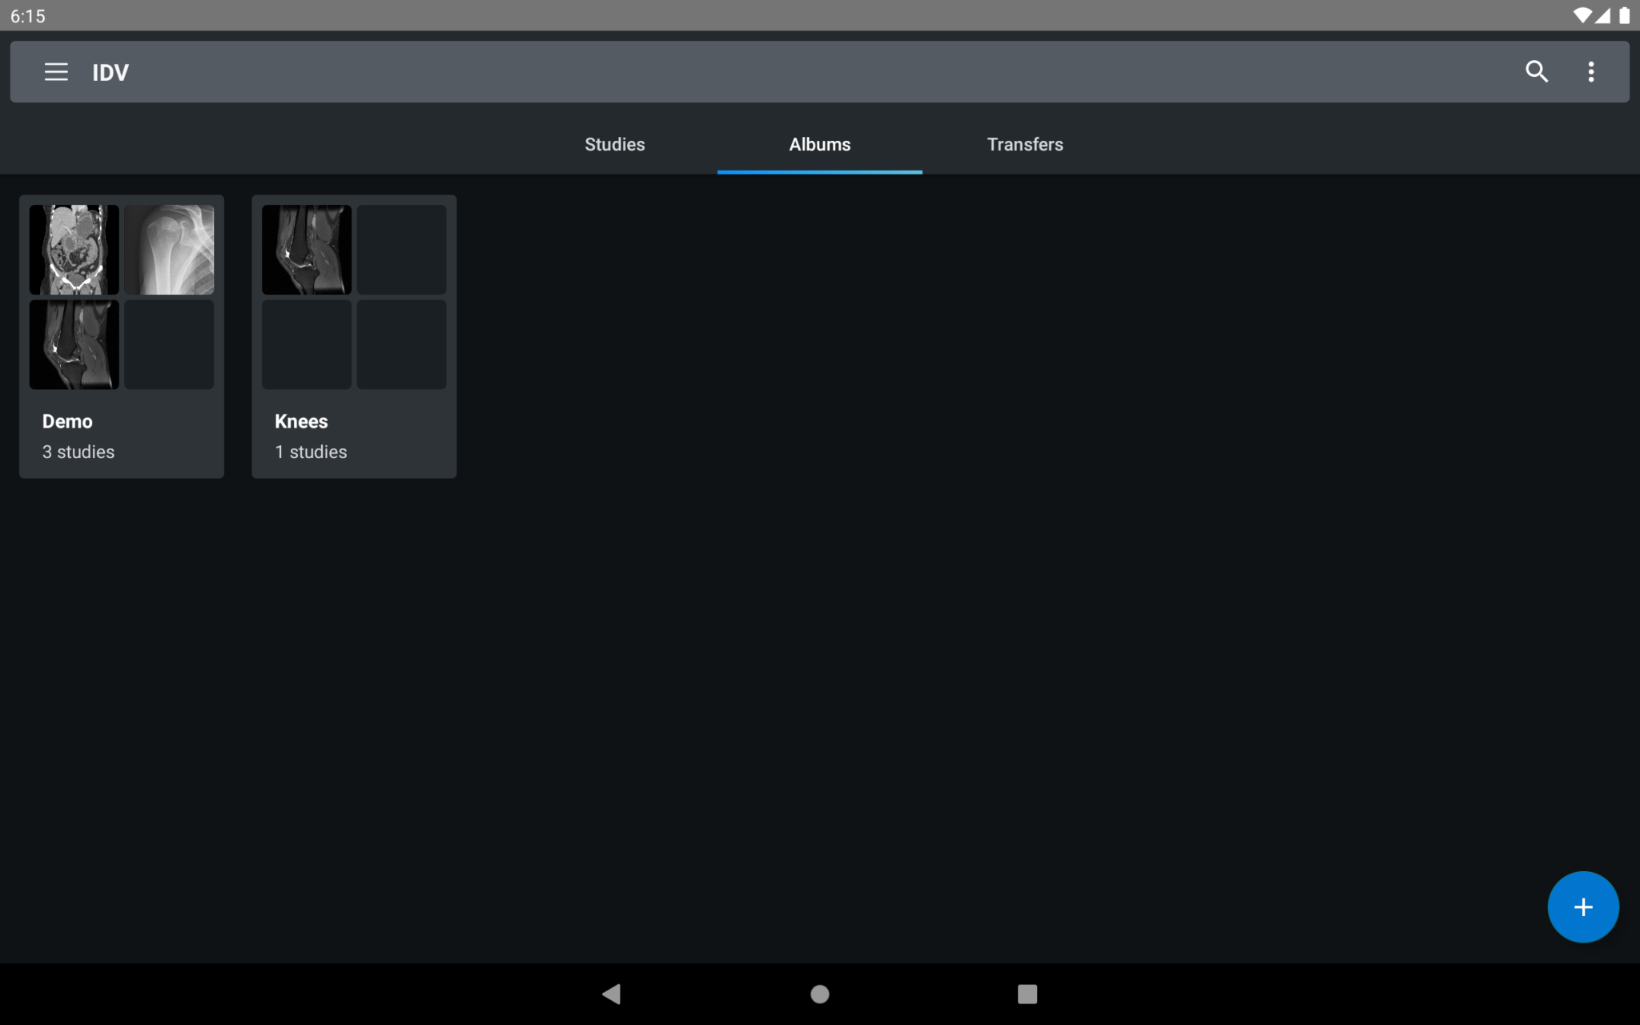Switch to the Studies tab
Screen dimensions: 1640x1025
click(613, 144)
